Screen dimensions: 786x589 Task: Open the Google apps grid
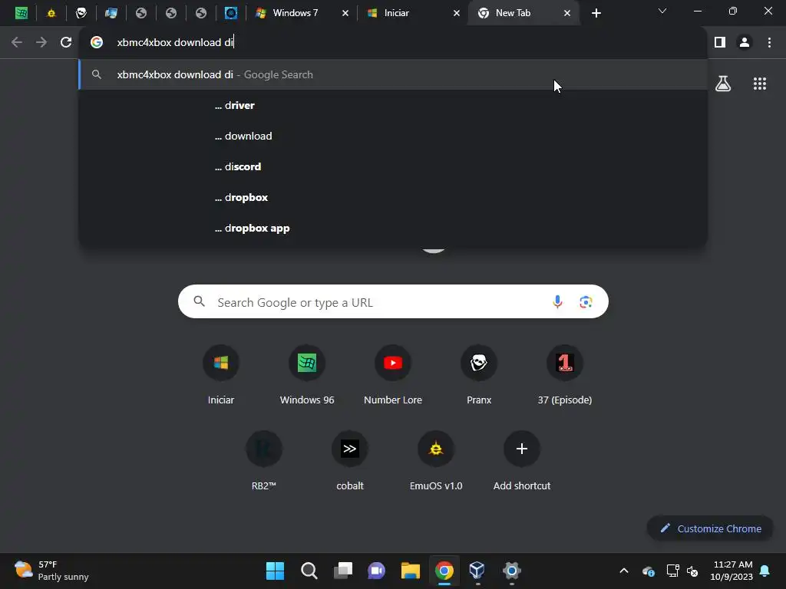(759, 84)
